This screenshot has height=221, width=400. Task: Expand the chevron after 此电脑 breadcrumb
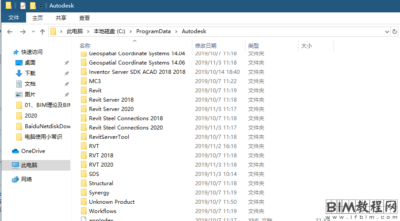(x=88, y=31)
